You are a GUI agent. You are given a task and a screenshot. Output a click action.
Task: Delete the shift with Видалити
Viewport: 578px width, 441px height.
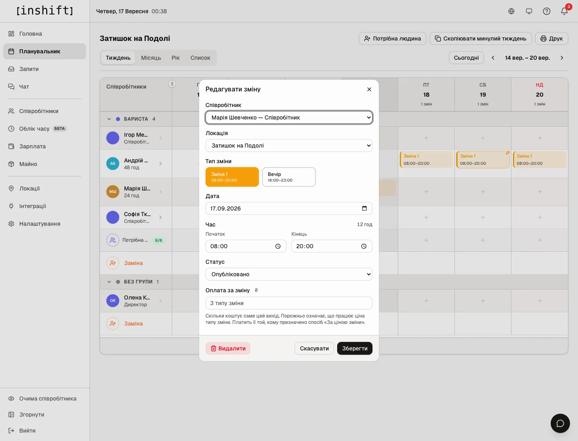point(228,348)
